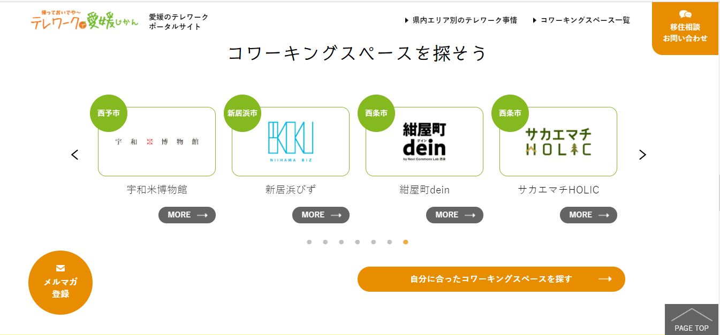Open 県内エリア別のテレワーク事情 menu

[x=461, y=20]
